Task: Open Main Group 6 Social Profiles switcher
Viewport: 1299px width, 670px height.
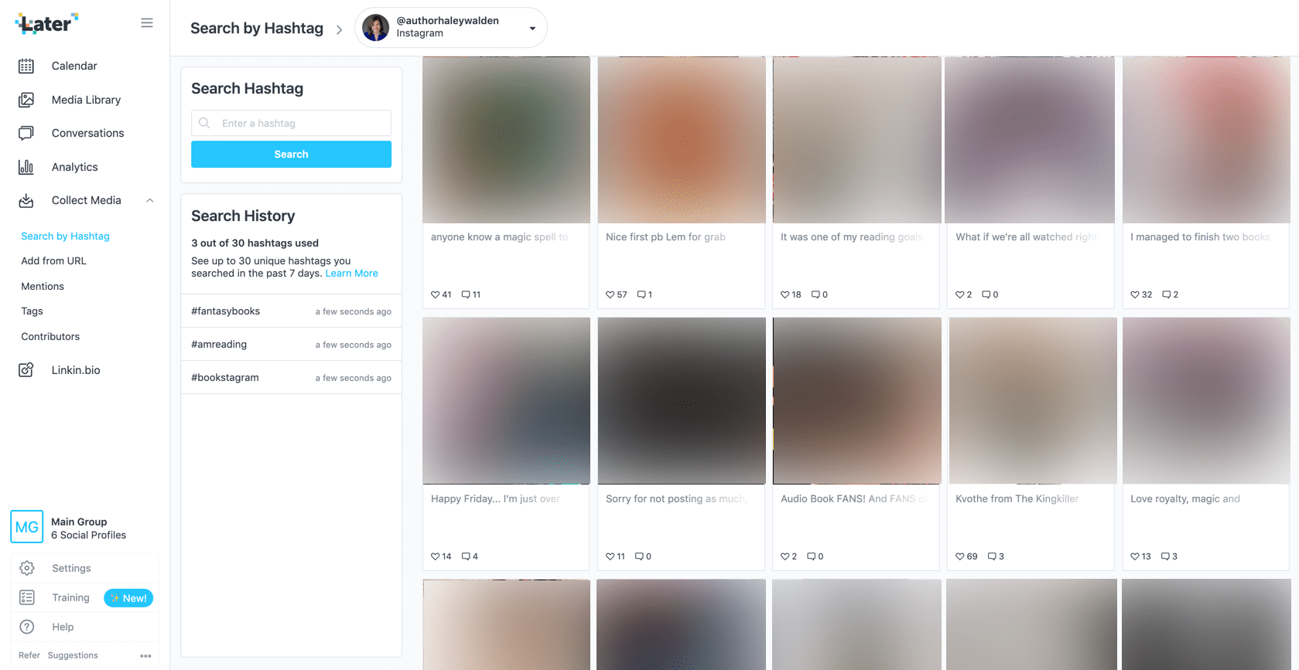Action: 85,528
